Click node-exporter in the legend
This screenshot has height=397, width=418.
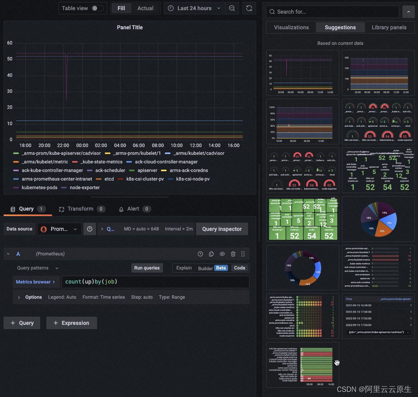tap(85, 188)
